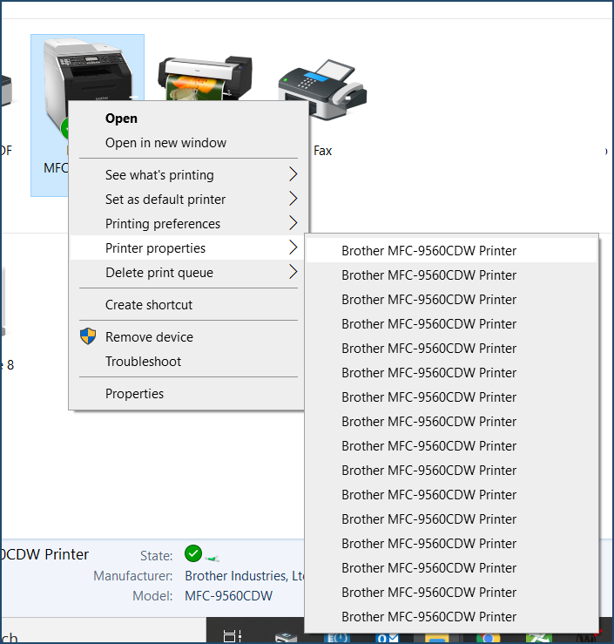Image resolution: width=614 pixels, height=644 pixels.
Task: Open Outlook from the taskbar
Action: [x=388, y=637]
